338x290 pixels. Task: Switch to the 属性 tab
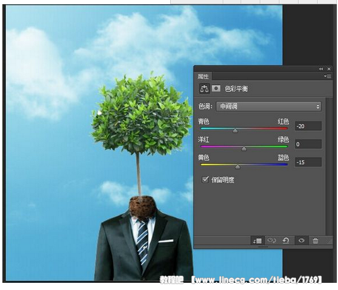click(x=203, y=76)
